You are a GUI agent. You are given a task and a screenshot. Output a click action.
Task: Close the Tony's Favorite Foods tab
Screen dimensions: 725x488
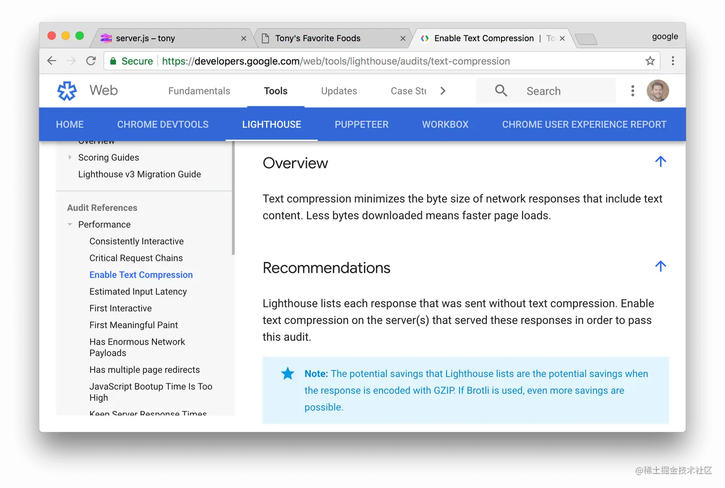pyautogui.click(x=403, y=38)
